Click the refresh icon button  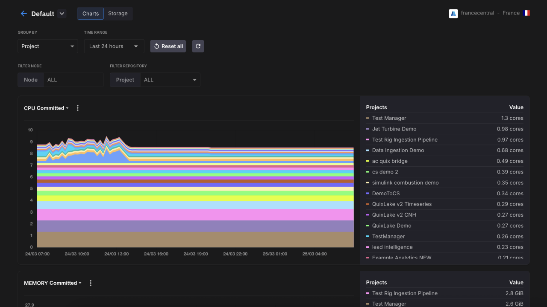click(x=198, y=46)
